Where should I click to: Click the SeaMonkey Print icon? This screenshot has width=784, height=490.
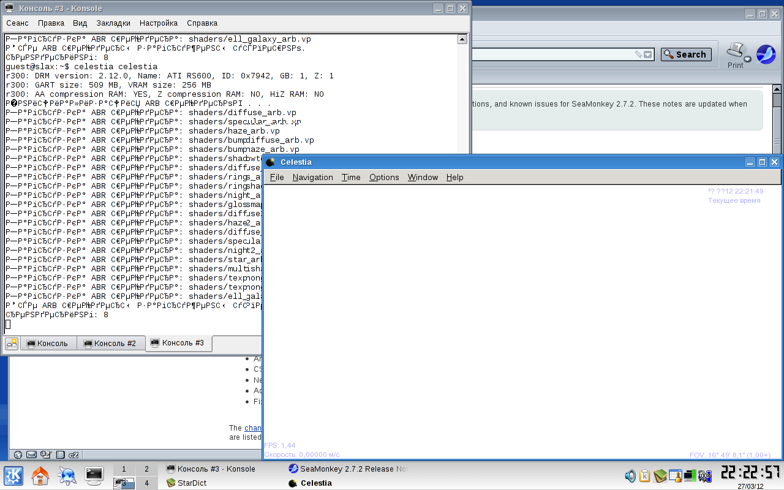click(x=735, y=51)
